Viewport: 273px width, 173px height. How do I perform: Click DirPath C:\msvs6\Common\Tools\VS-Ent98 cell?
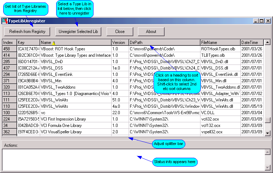[165, 112]
